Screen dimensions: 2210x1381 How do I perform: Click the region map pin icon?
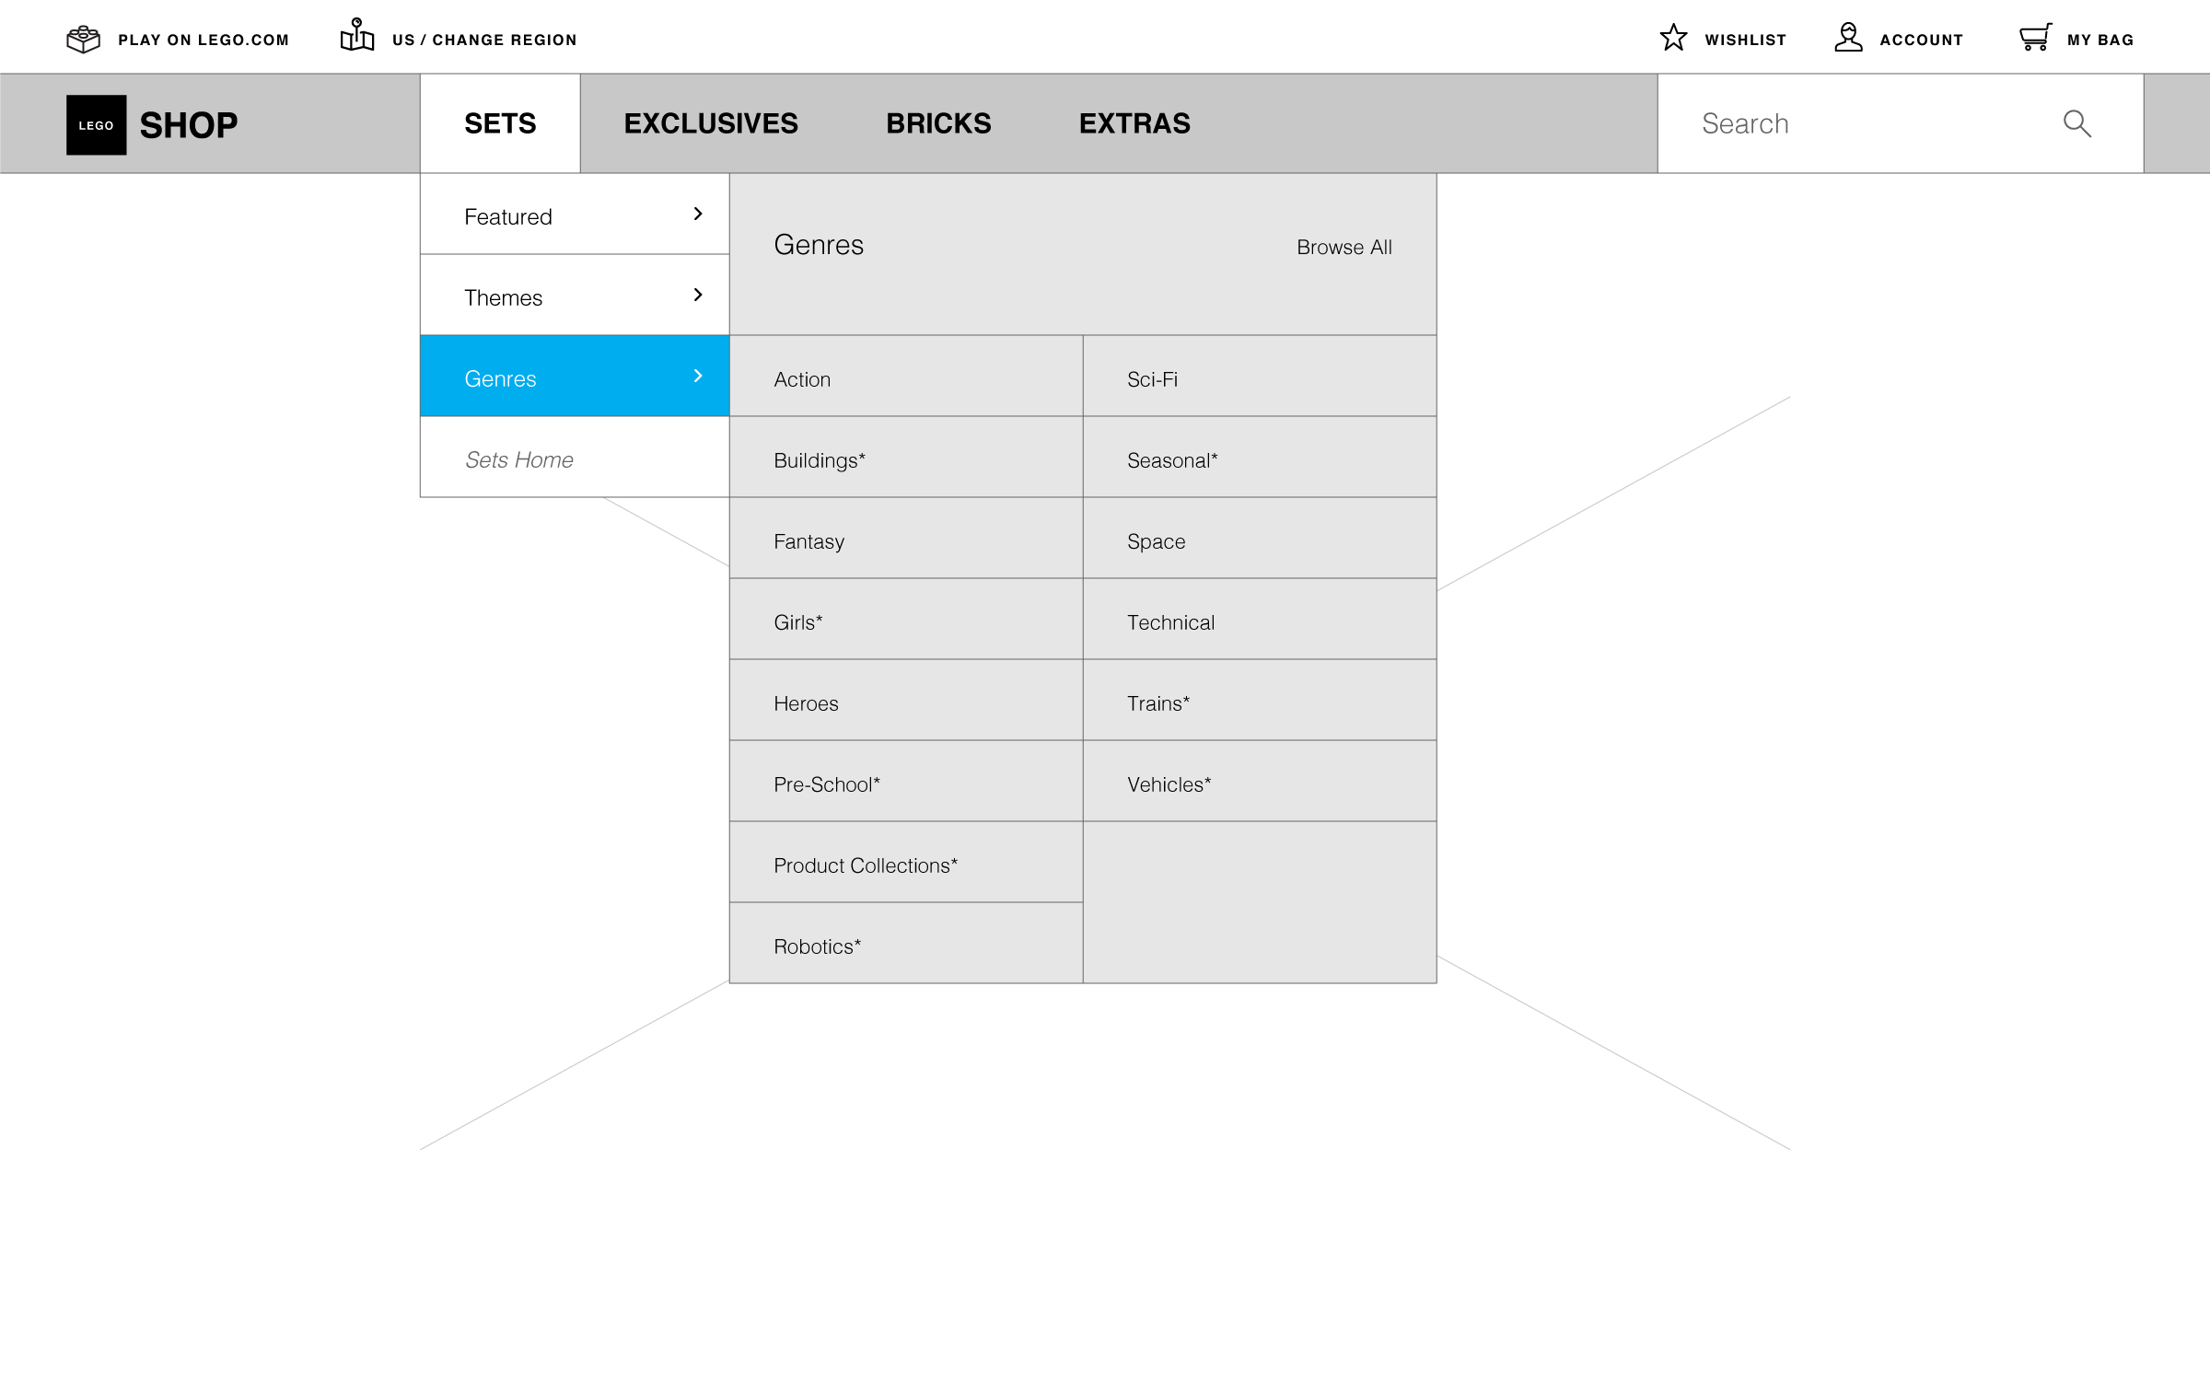[x=356, y=36]
